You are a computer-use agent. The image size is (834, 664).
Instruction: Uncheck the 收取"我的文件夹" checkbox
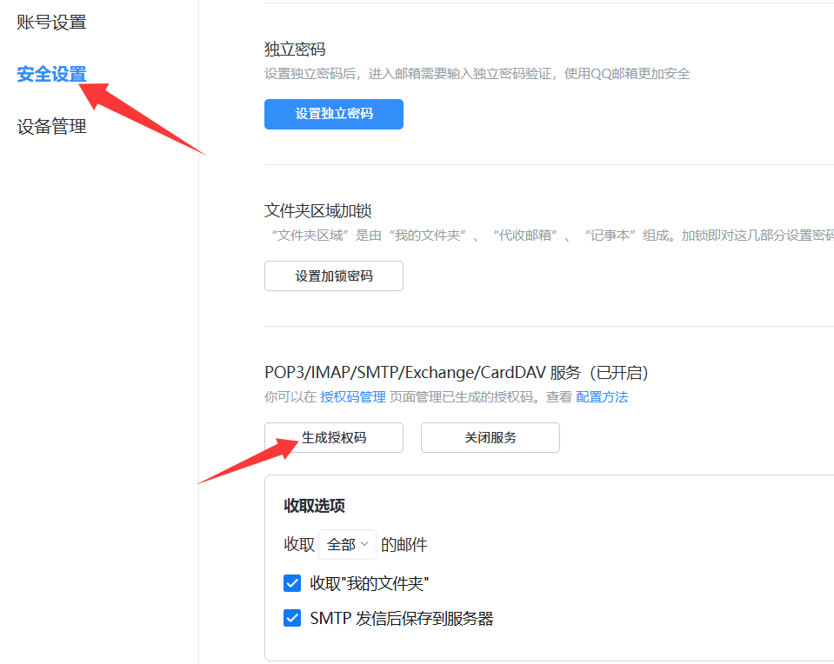(292, 583)
